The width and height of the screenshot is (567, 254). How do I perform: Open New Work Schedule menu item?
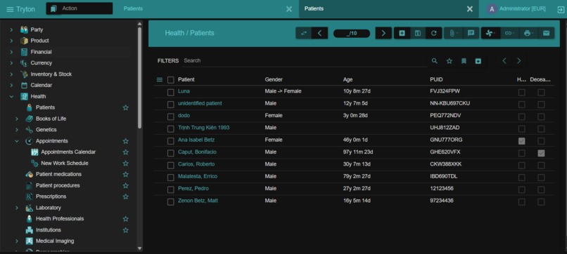pyautogui.click(x=65, y=163)
